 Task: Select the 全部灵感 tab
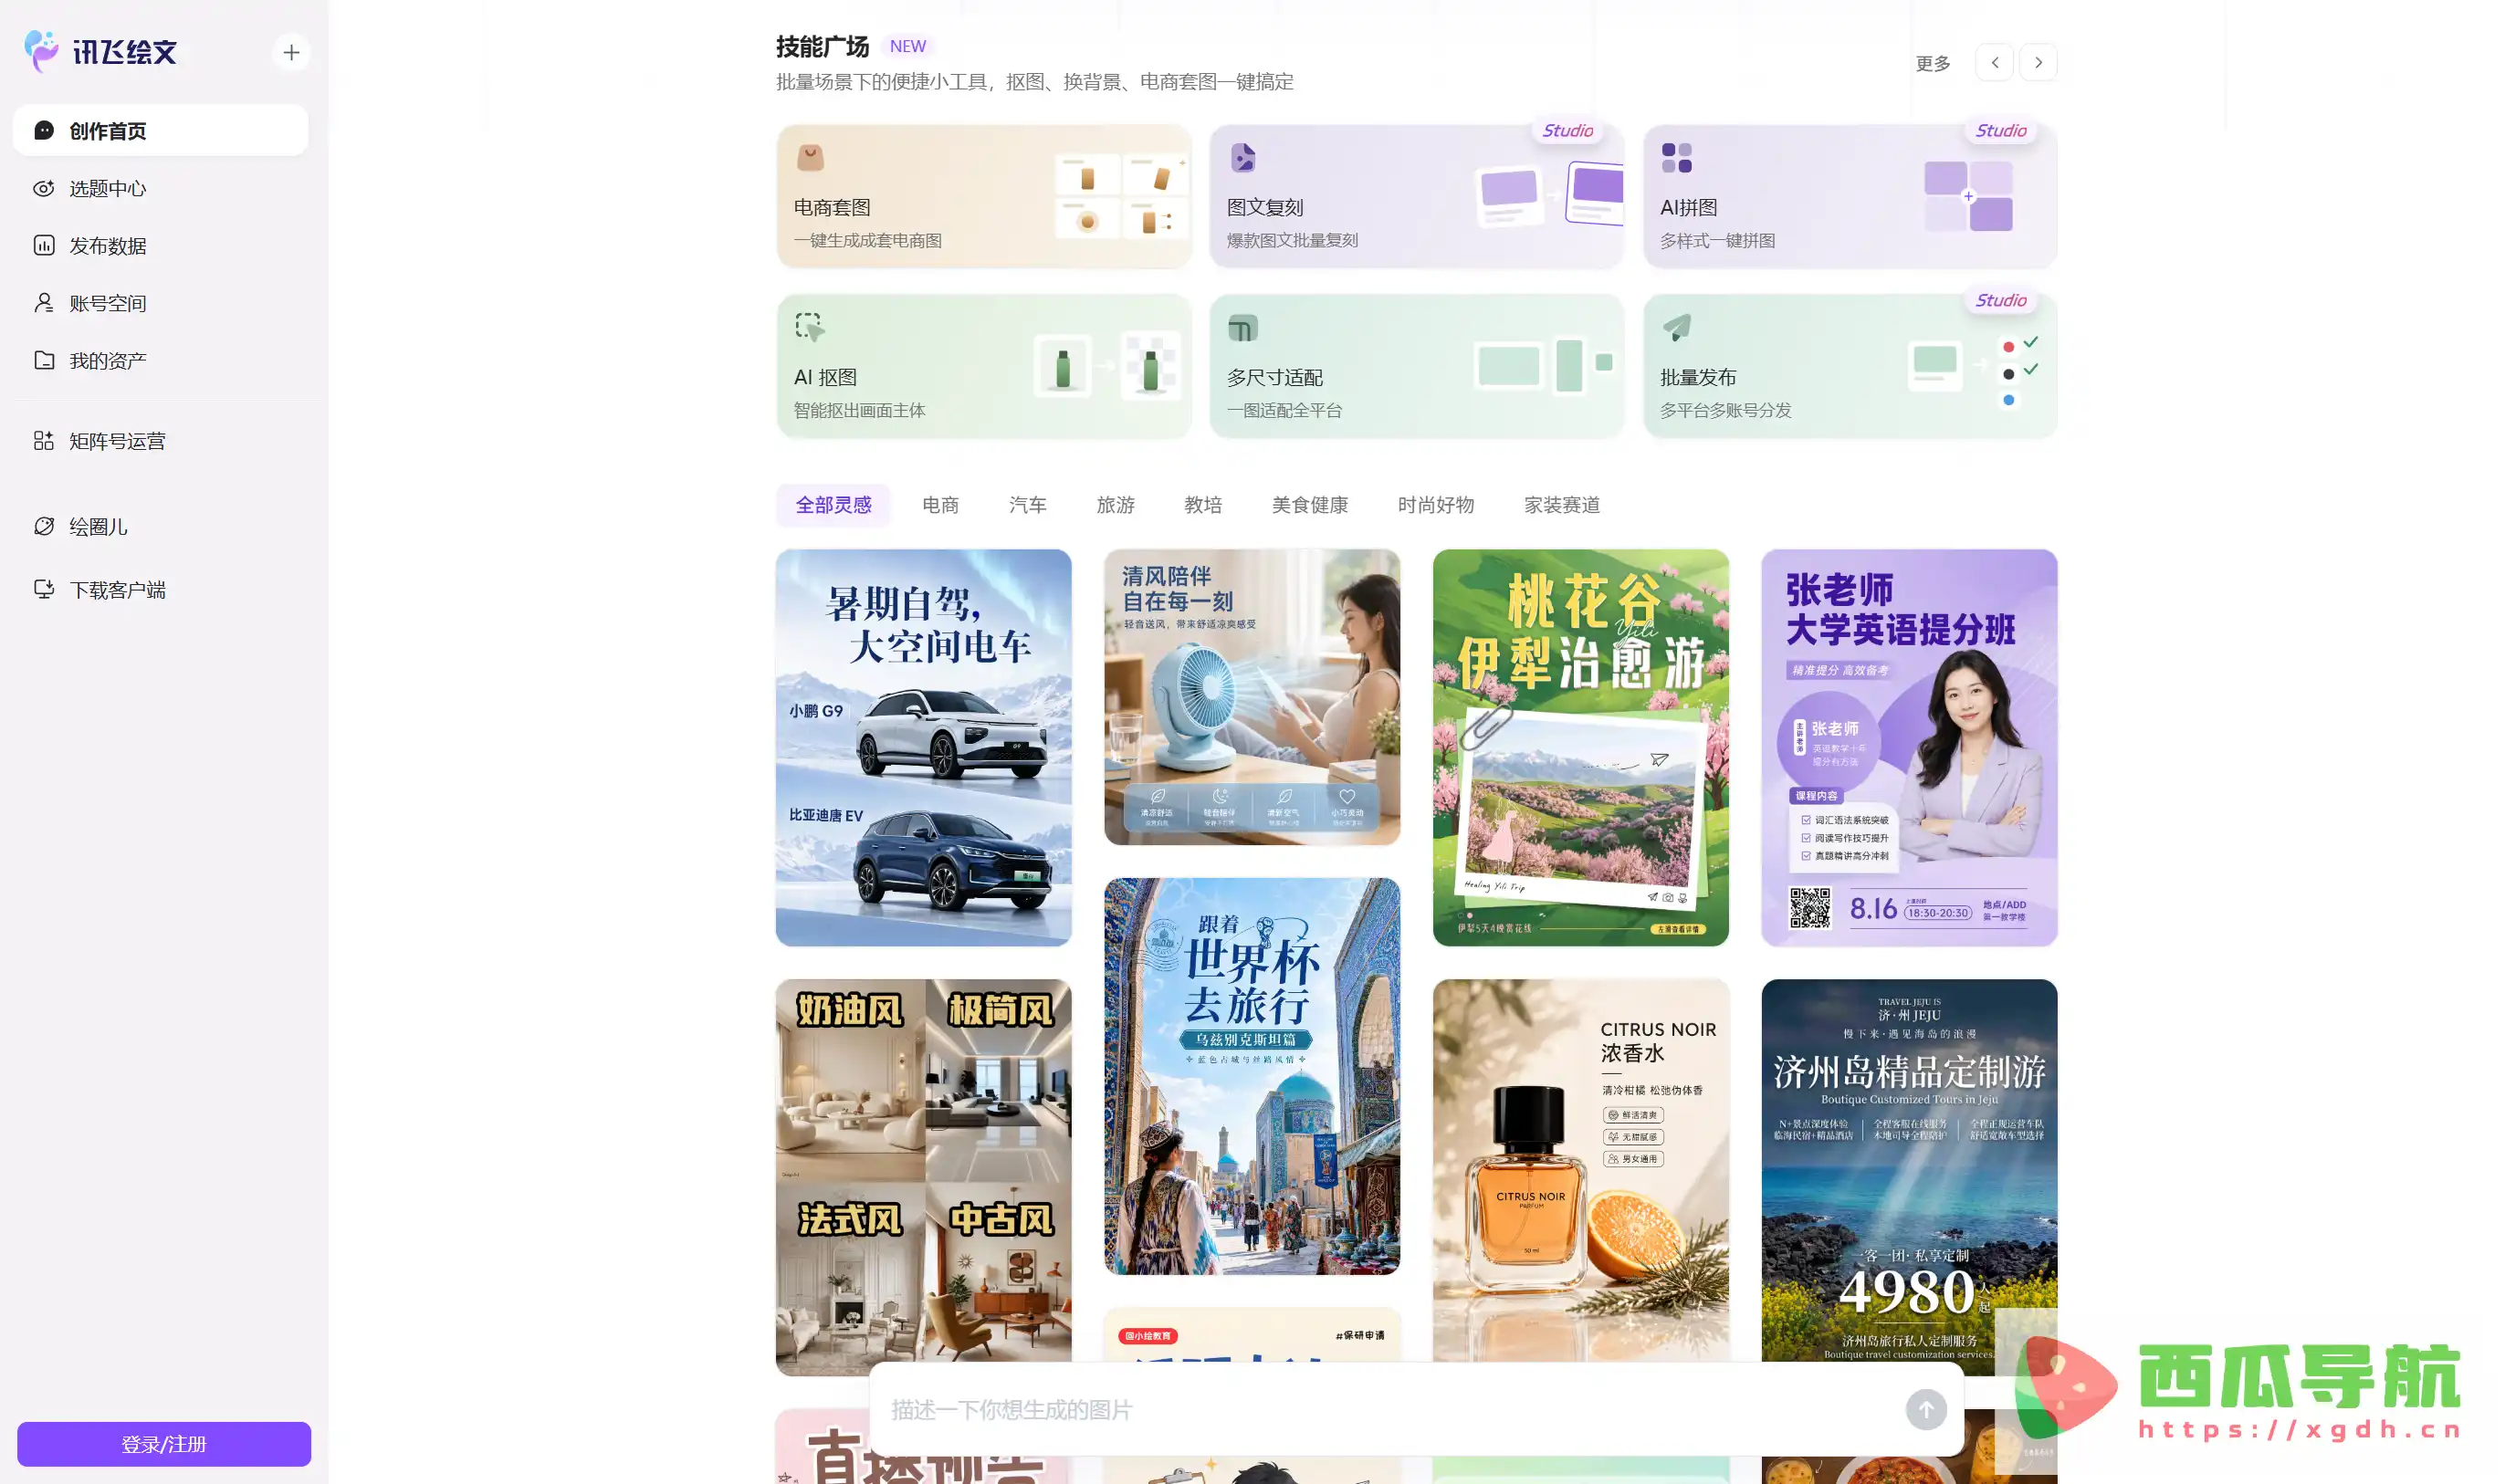click(833, 505)
